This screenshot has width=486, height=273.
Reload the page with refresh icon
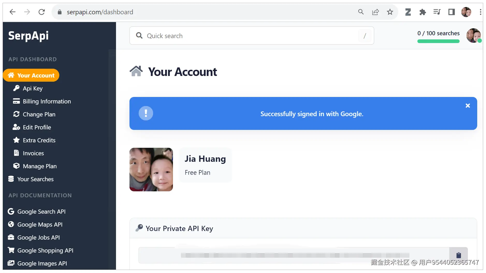tap(42, 12)
